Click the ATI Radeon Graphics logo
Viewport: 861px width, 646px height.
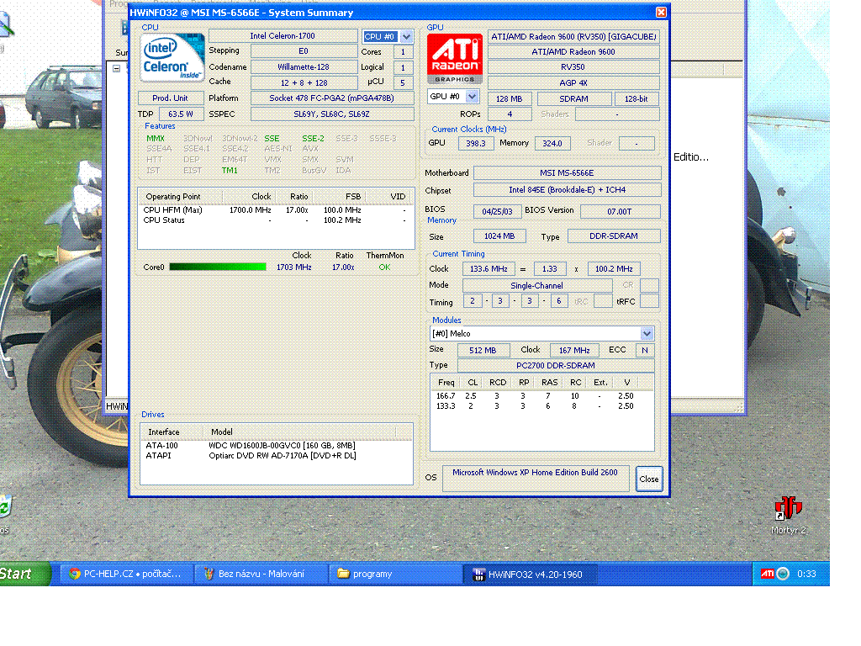(455, 59)
